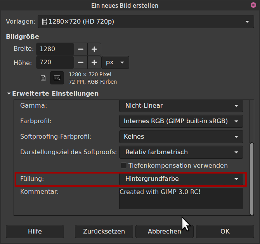Confirm with the OK button
260x244 pixels.
(225, 232)
